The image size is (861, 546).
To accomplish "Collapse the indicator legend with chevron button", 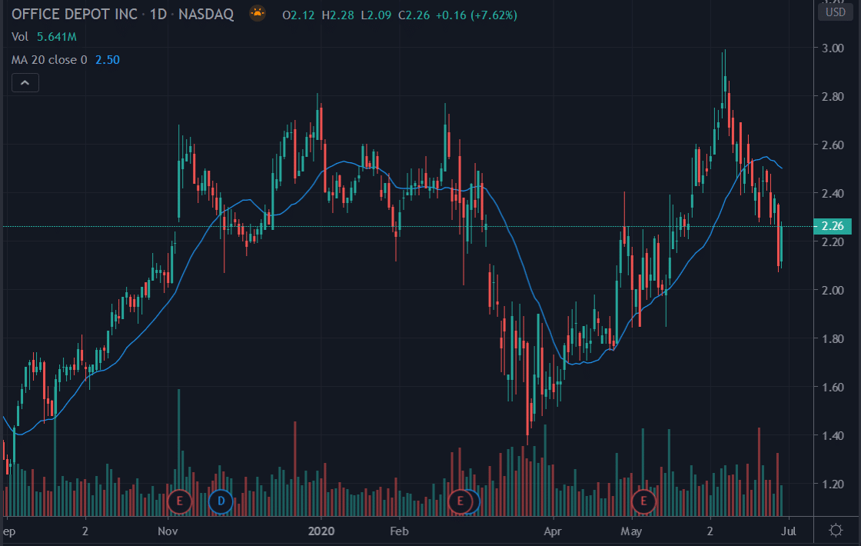I will (x=25, y=83).
